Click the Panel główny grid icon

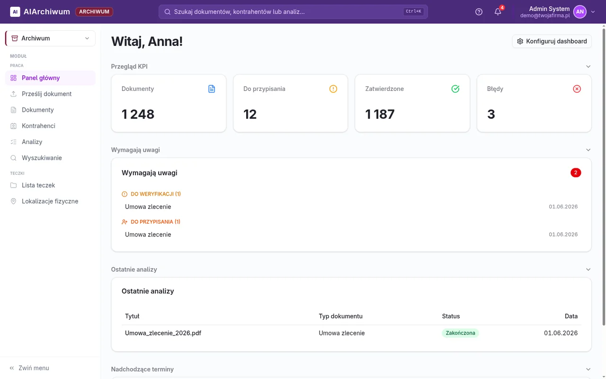click(x=13, y=78)
